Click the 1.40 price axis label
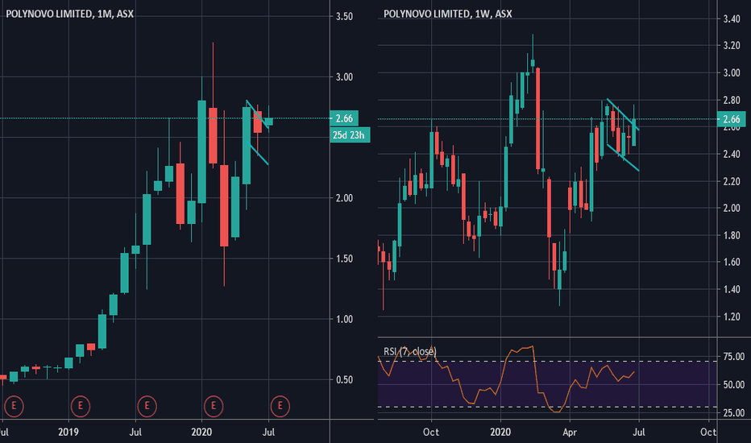 coord(732,289)
